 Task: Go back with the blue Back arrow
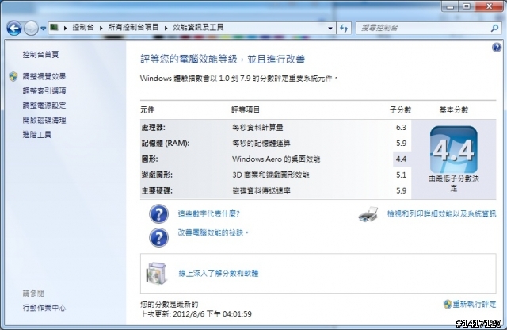tap(14, 29)
